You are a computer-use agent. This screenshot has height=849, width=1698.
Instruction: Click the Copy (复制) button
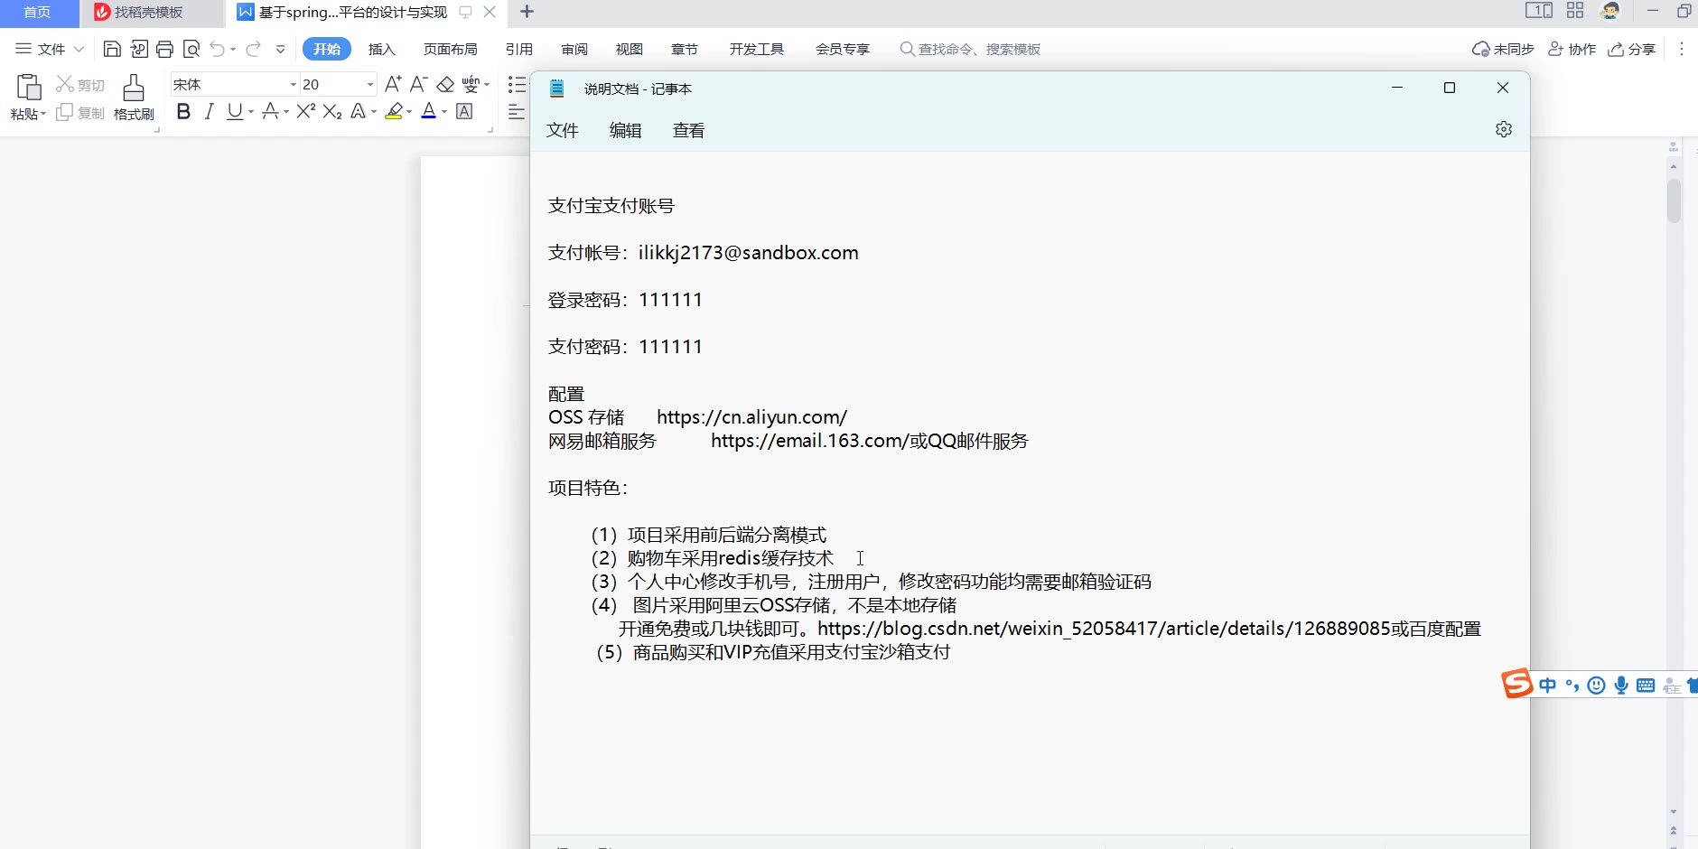click(x=79, y=113)
